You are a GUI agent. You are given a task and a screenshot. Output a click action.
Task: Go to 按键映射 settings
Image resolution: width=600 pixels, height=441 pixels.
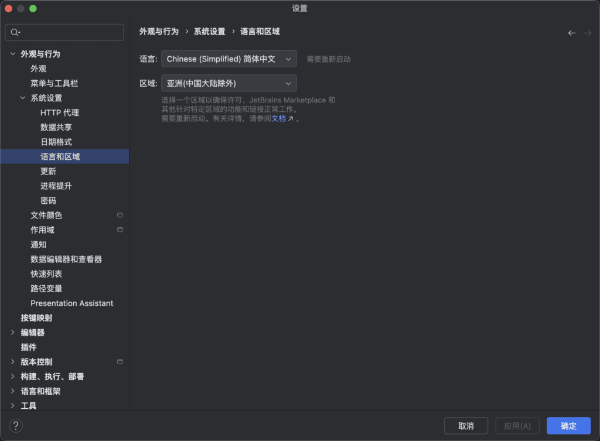pos(36,317)
